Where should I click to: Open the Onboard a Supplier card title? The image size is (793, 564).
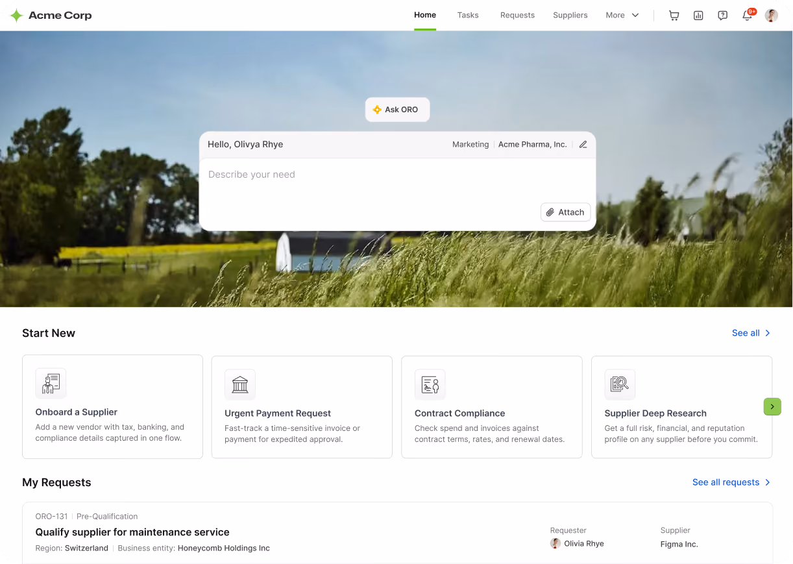[77, 412]
